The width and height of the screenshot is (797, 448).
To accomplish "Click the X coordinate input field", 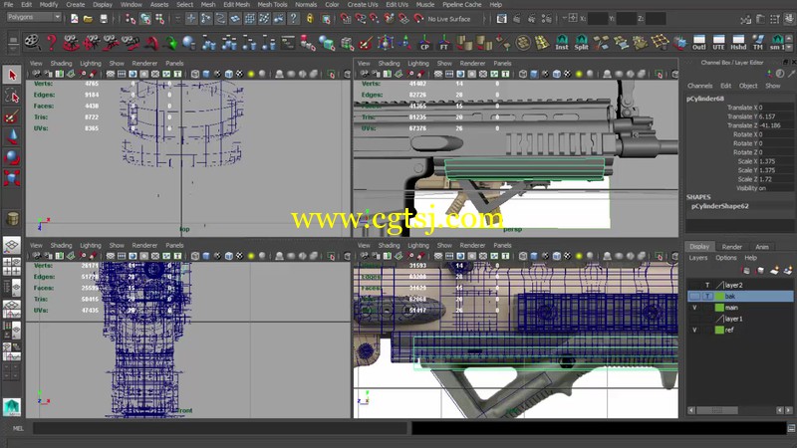I will click(597, 19).
